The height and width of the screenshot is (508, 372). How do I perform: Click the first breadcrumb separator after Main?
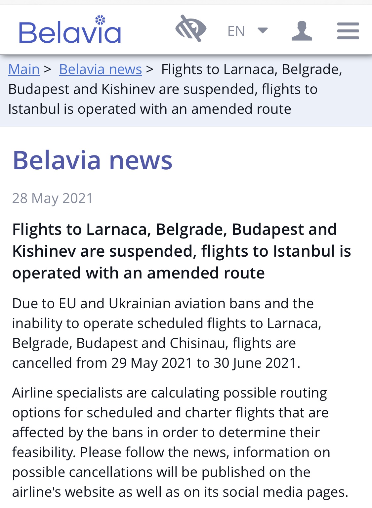pos(48,69)
